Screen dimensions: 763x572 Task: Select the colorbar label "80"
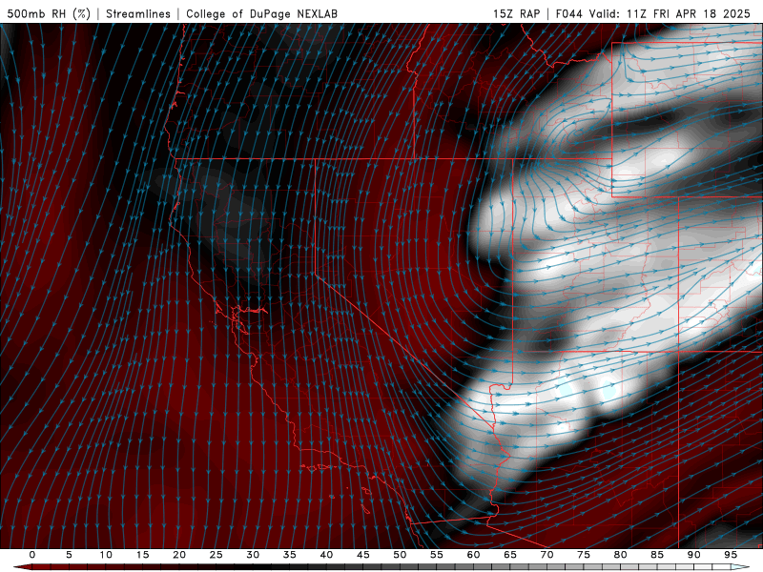pyautogui.click(x=621, y=555)
